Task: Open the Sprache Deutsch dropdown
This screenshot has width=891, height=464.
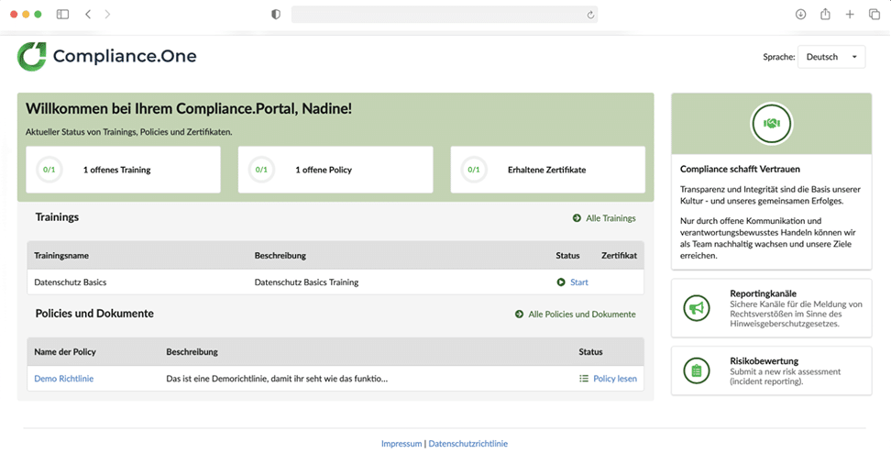Action: (831, 57)
